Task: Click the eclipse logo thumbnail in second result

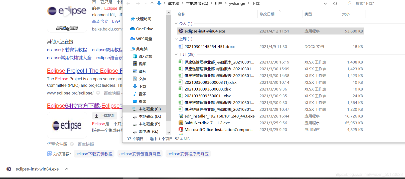Action: (x=67, y=125)
